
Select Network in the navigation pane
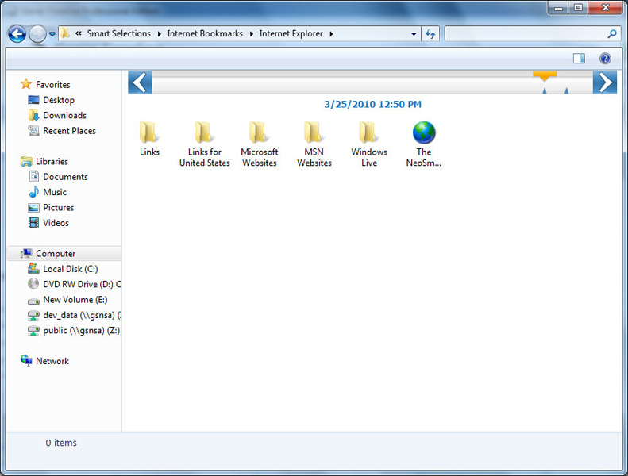pyautogui.click(x=44, y=361)
